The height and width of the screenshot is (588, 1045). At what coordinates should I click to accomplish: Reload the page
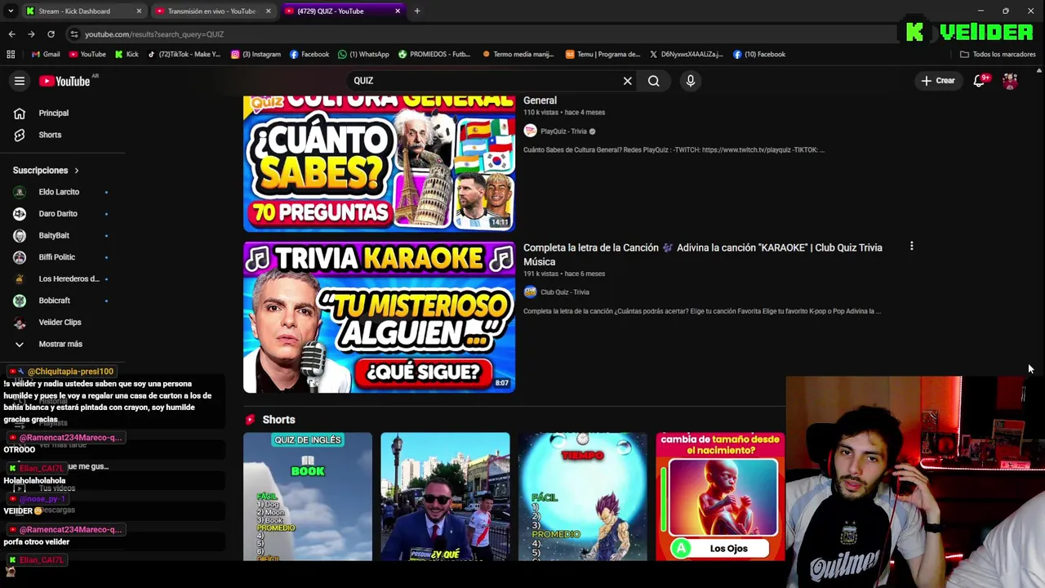pos(51,34)
